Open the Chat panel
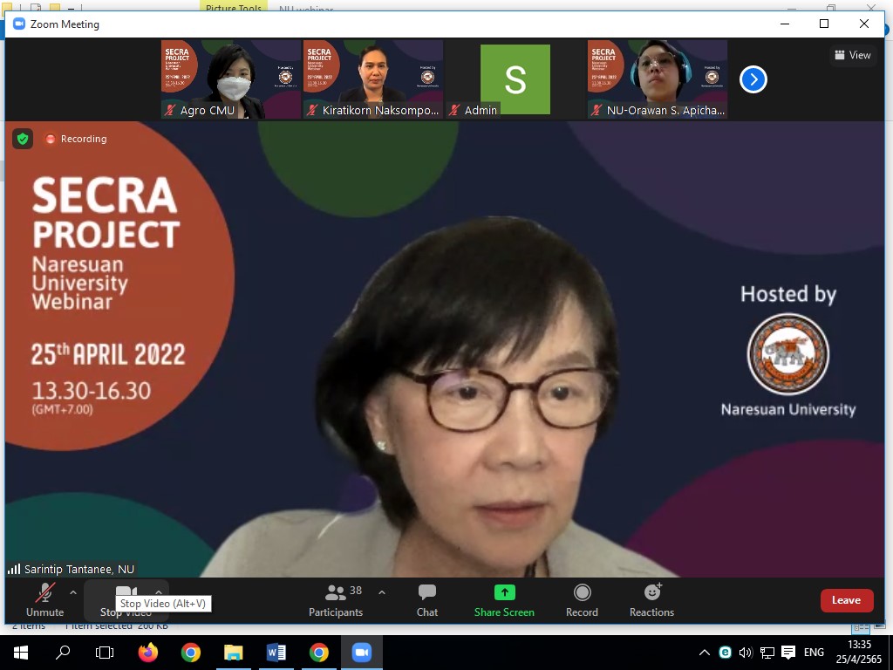 427,600
